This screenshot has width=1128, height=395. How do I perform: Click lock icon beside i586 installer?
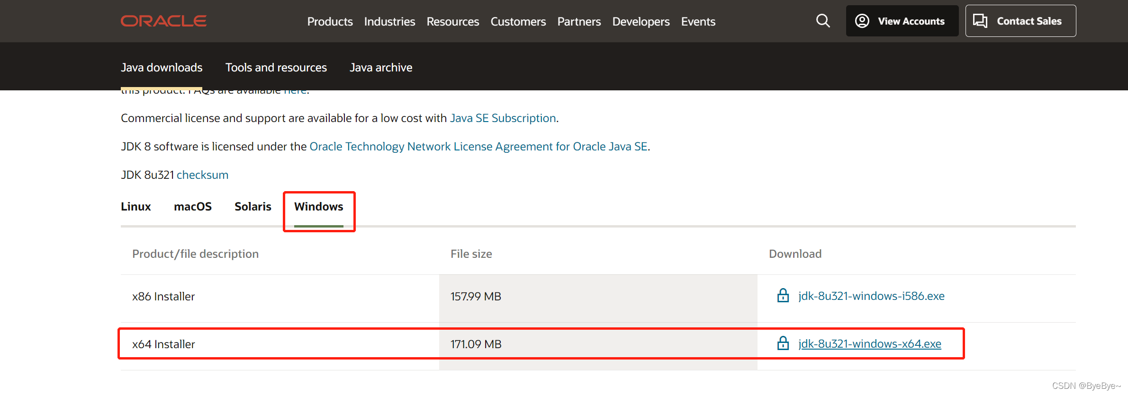783,296
